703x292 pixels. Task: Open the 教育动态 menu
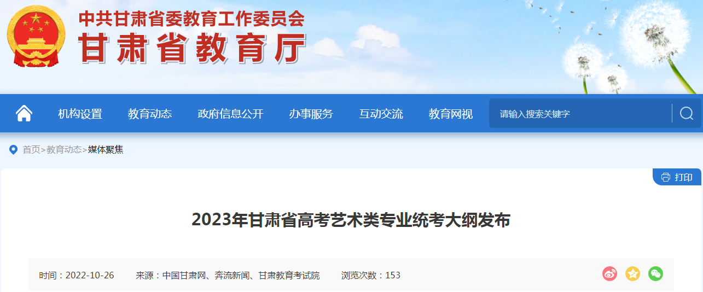[150, 114]
